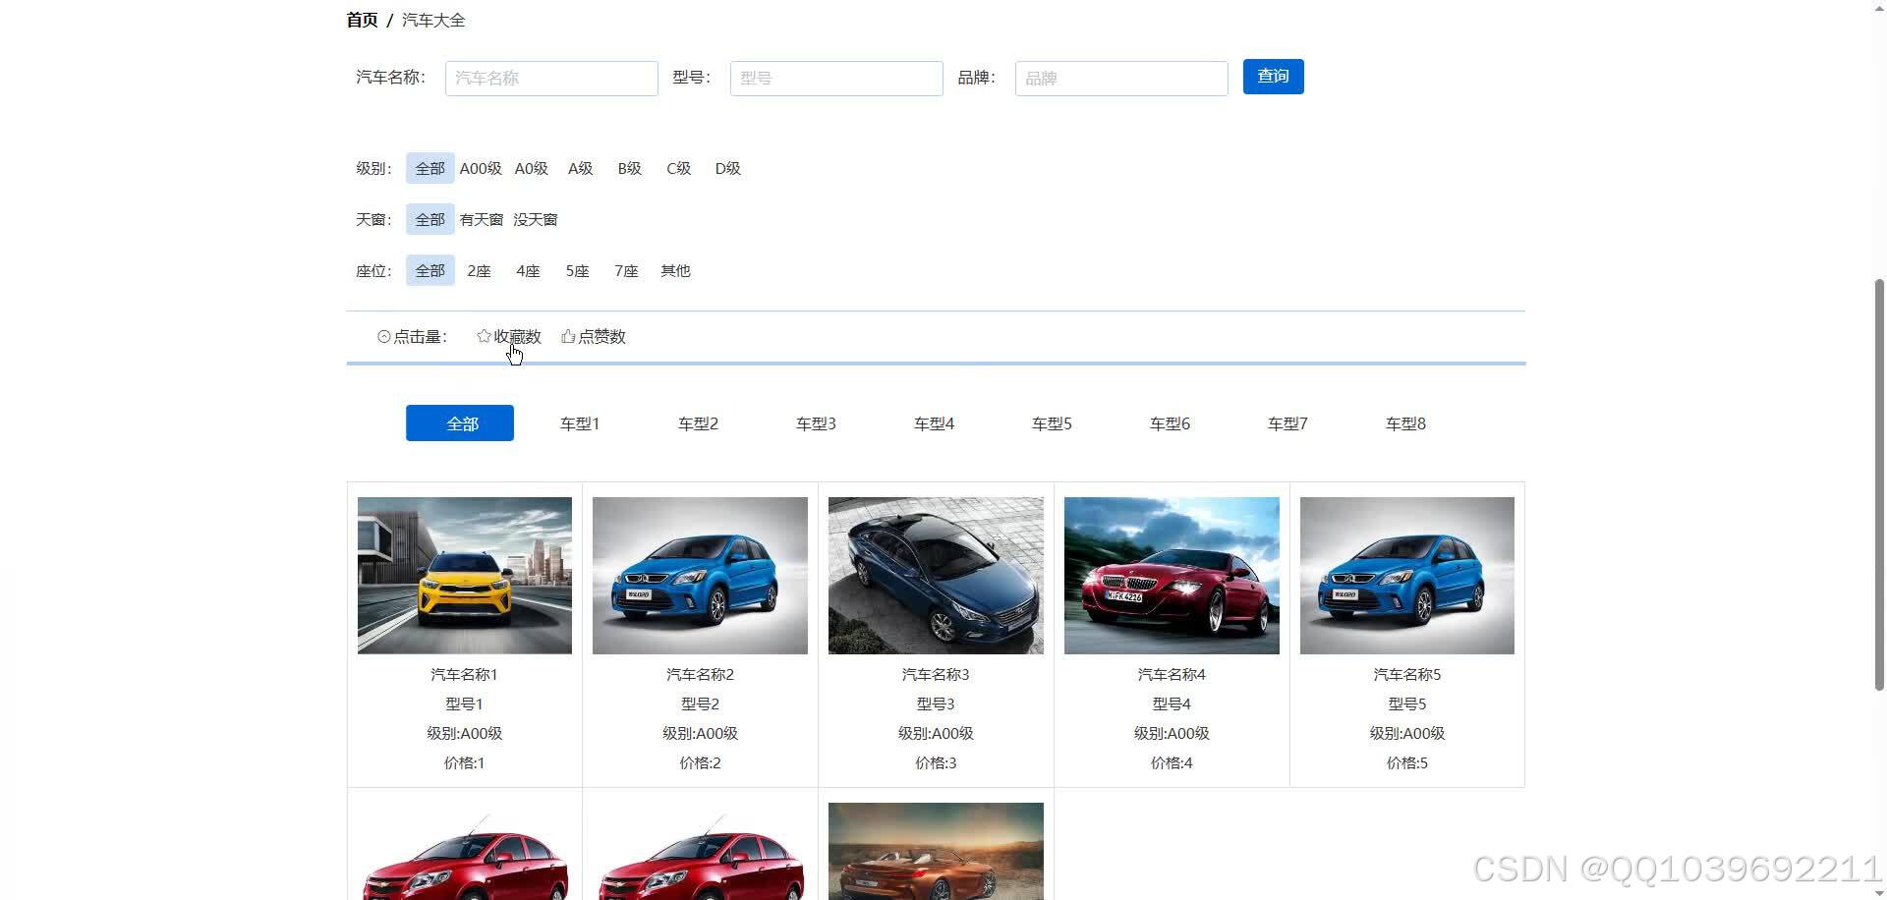Screen dimensions: 1887x900
Task: Focus the 品牌 input field
Action: (x=1121, y=79)
